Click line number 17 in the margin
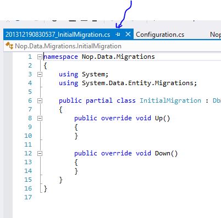 tap(28, 197)
